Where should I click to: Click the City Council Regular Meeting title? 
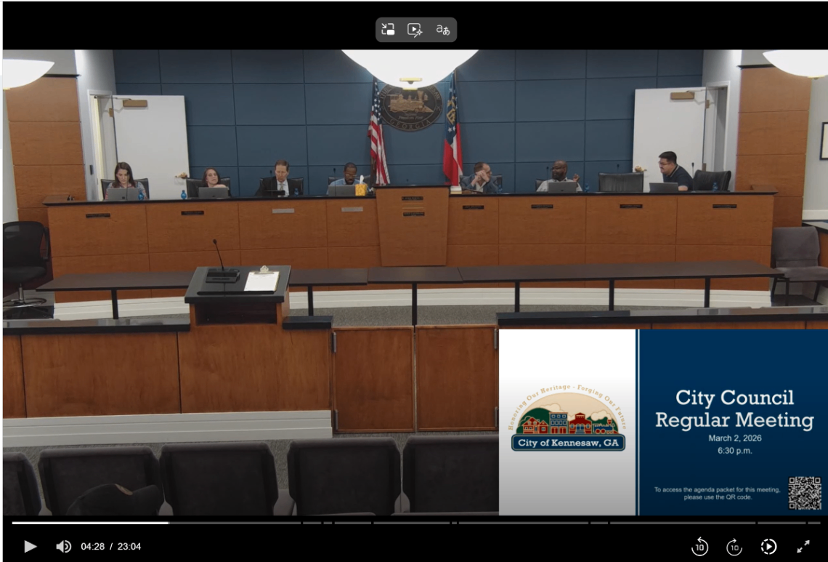pos(734,409)
